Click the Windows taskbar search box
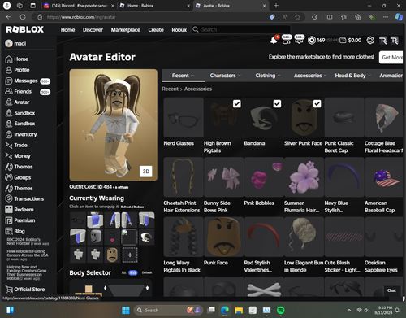 pyautogui.click(x=168, y=310)
